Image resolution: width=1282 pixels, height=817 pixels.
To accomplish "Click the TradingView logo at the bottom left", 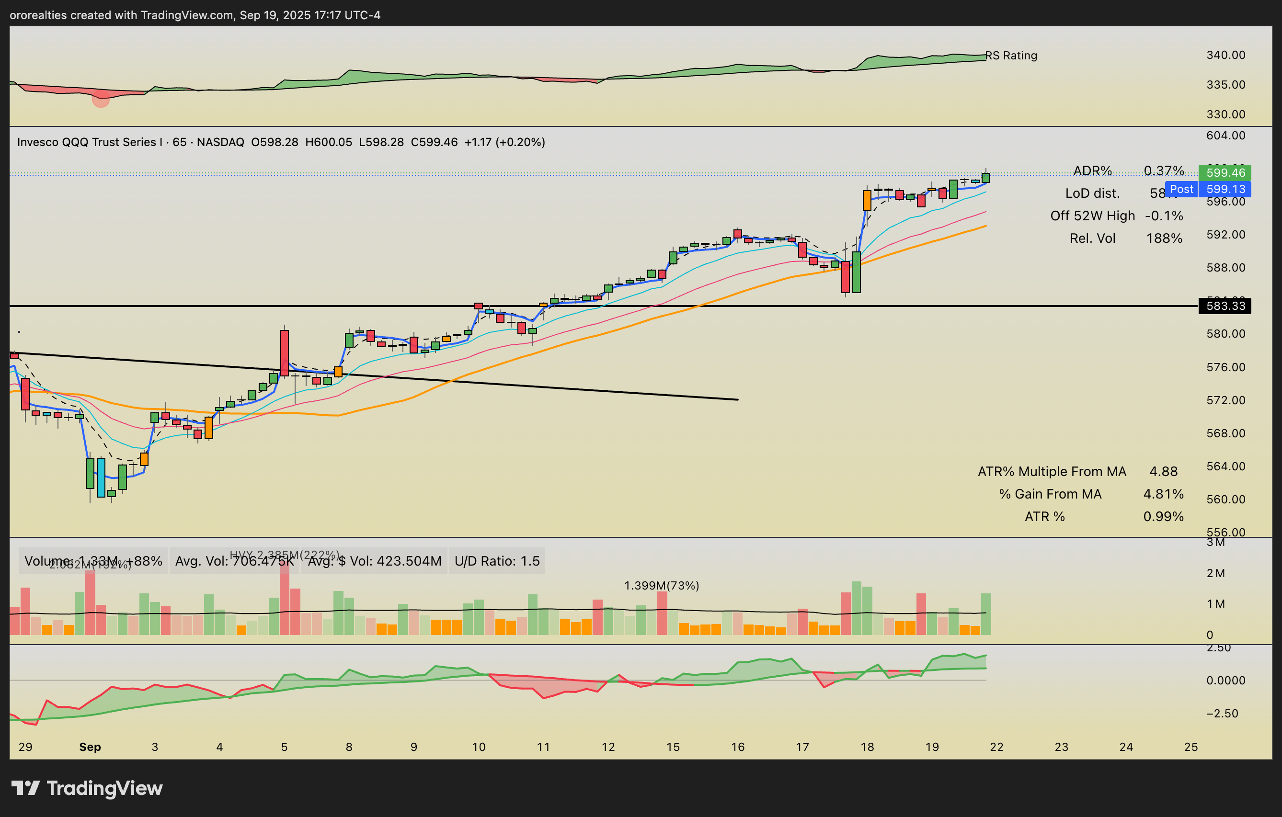I will tap(87, 788).
